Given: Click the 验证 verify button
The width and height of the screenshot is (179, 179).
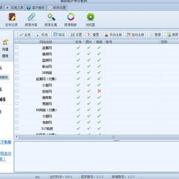Looking at the screenshot, I should [x=59, y=34].
